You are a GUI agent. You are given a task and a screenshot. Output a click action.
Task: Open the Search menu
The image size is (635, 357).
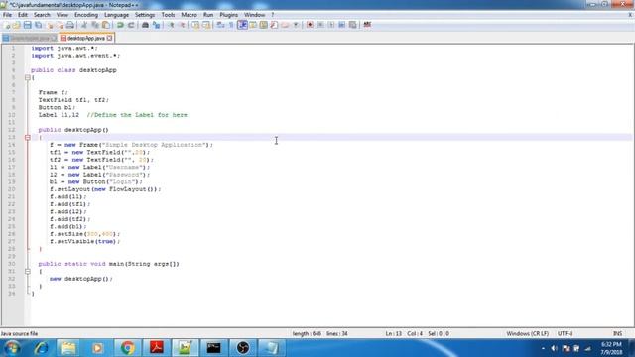coord(42,15)
